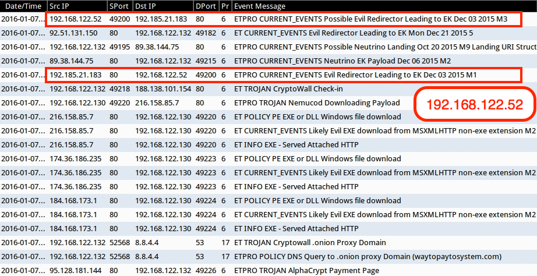This screenshot has height=276, width=537.
Task: Select 'ET POLICY PE EXE' message from 216.158.85.7
Action: click(x=317, y=117)
